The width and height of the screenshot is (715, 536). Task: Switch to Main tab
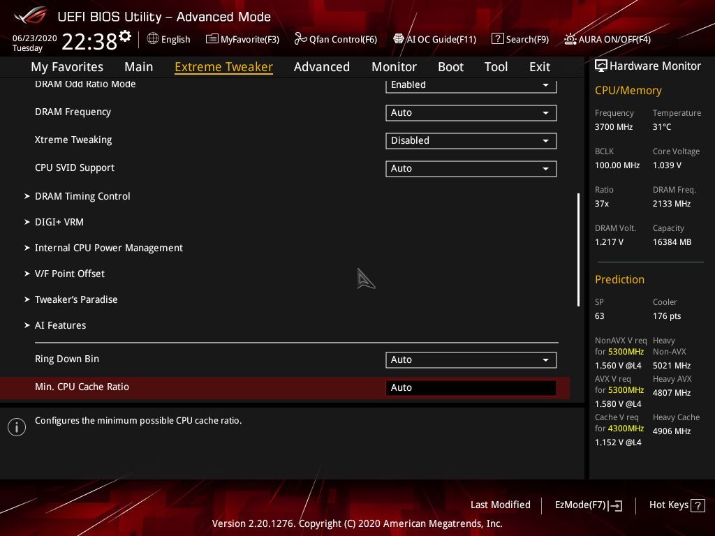pos(139,67)
